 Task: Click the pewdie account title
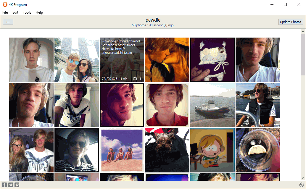(x=153, y=20)
